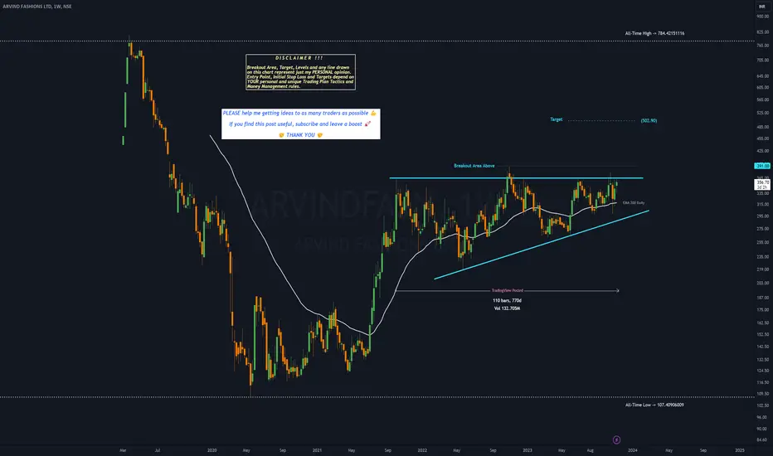This screenshot has height=456, width=773.
Task: Click the 2021 label on time axis
Action: coord(317,450)
